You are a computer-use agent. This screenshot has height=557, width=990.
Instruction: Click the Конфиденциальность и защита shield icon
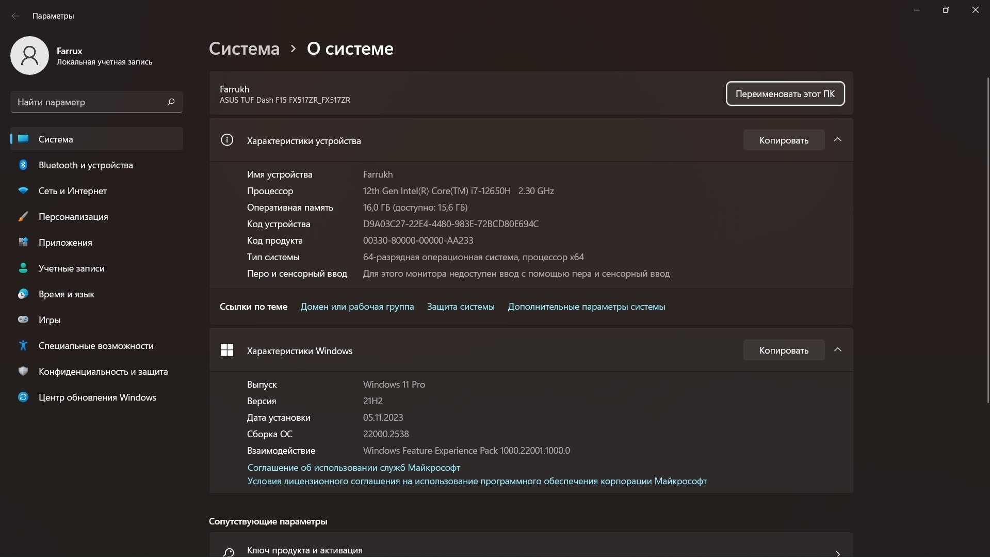(23, 371)
